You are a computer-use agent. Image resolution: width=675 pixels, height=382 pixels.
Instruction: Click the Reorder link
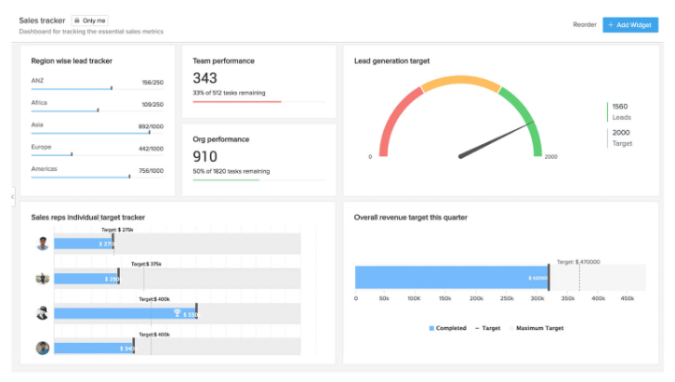point(584,24)
